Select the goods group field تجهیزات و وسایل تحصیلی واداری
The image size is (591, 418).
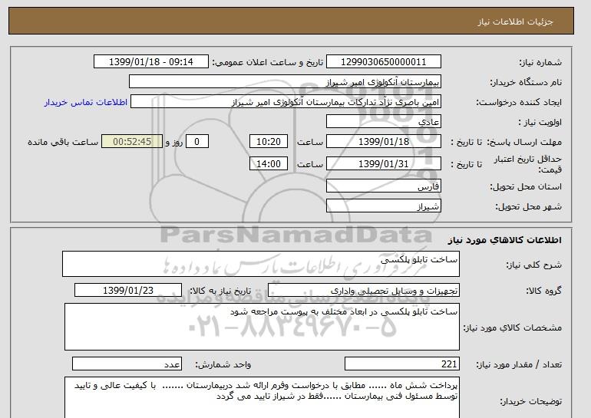click(363, 291)
